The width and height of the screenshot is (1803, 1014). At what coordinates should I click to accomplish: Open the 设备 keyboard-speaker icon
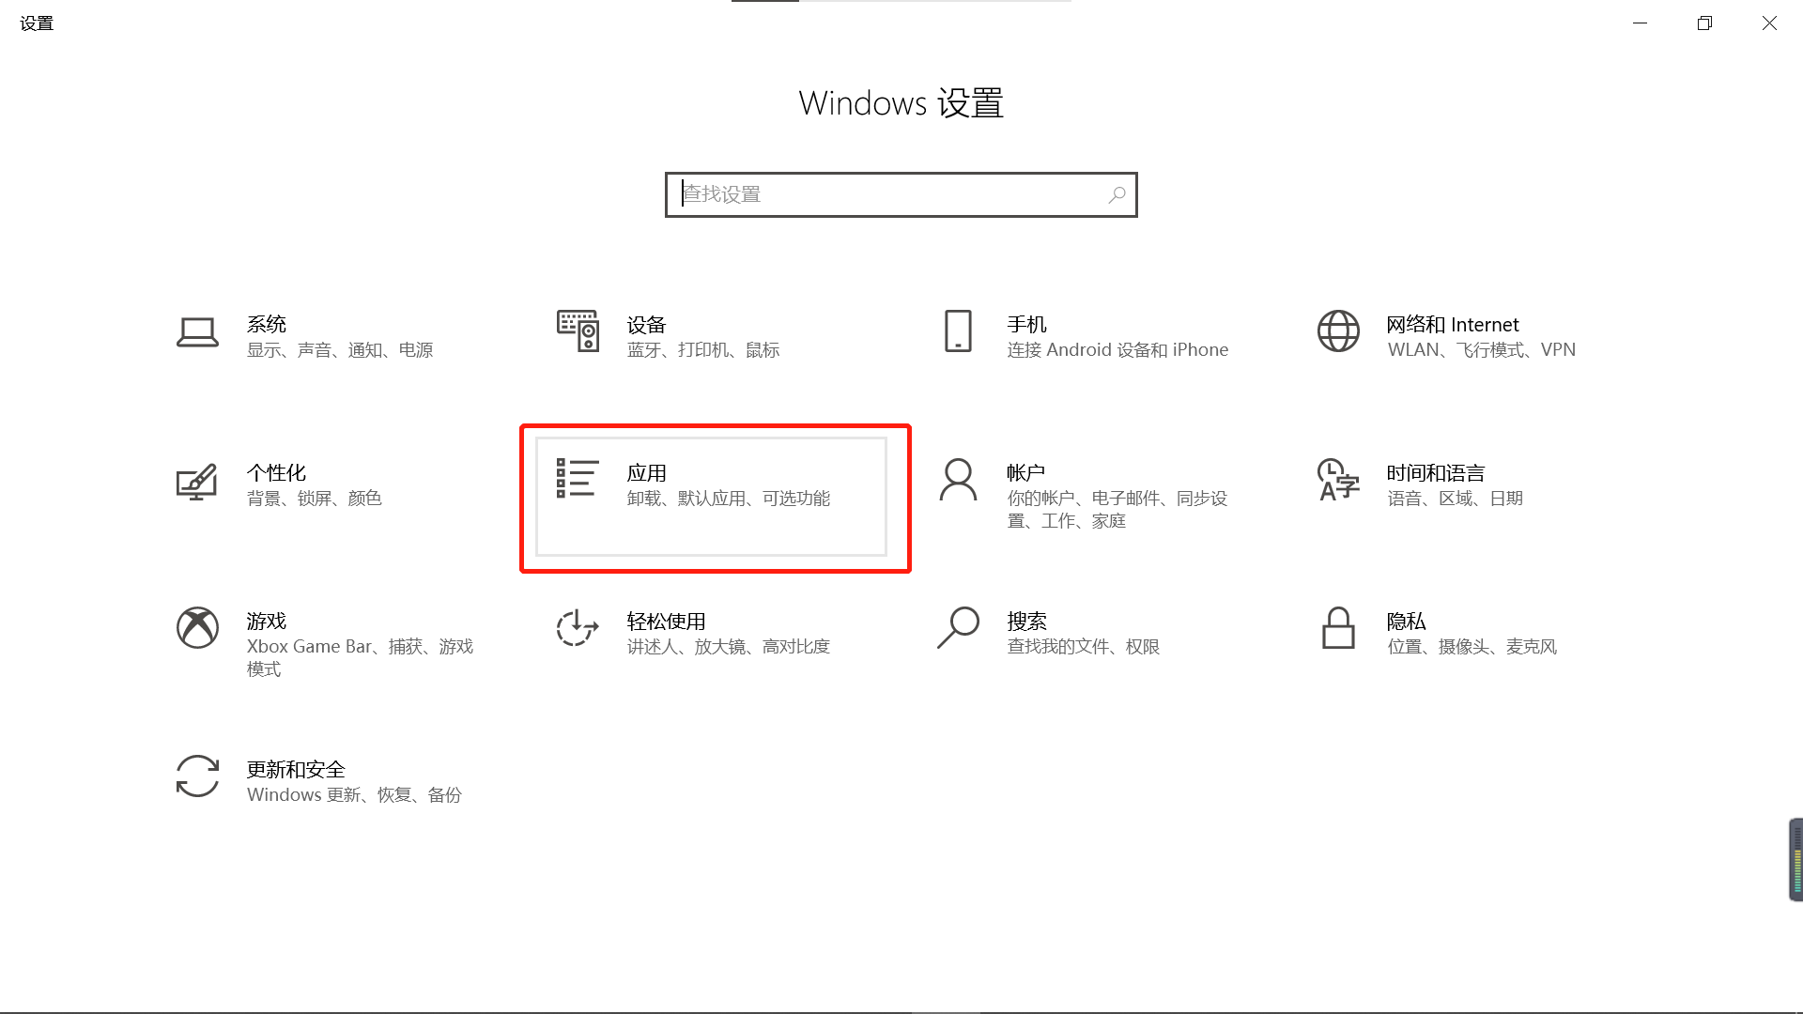(x=578, y=331)
